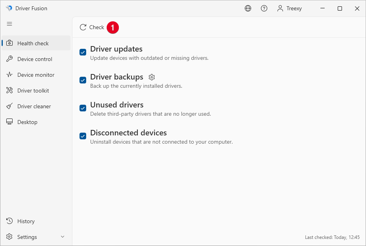Click the Driver toolkit tools icon
Viewport: 366px width, 246px height.
click(9, 91)
